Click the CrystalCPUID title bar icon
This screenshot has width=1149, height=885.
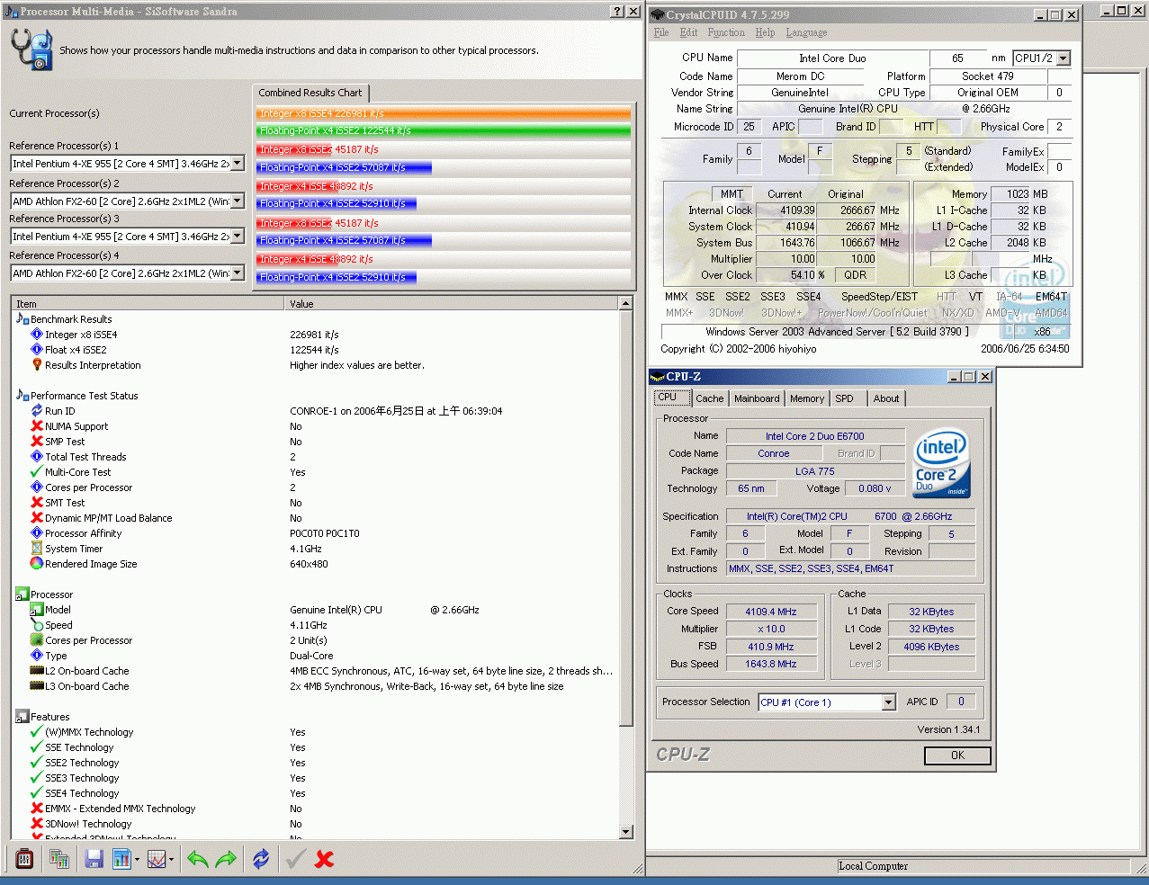pyautogui.click(x=658, y=14)
